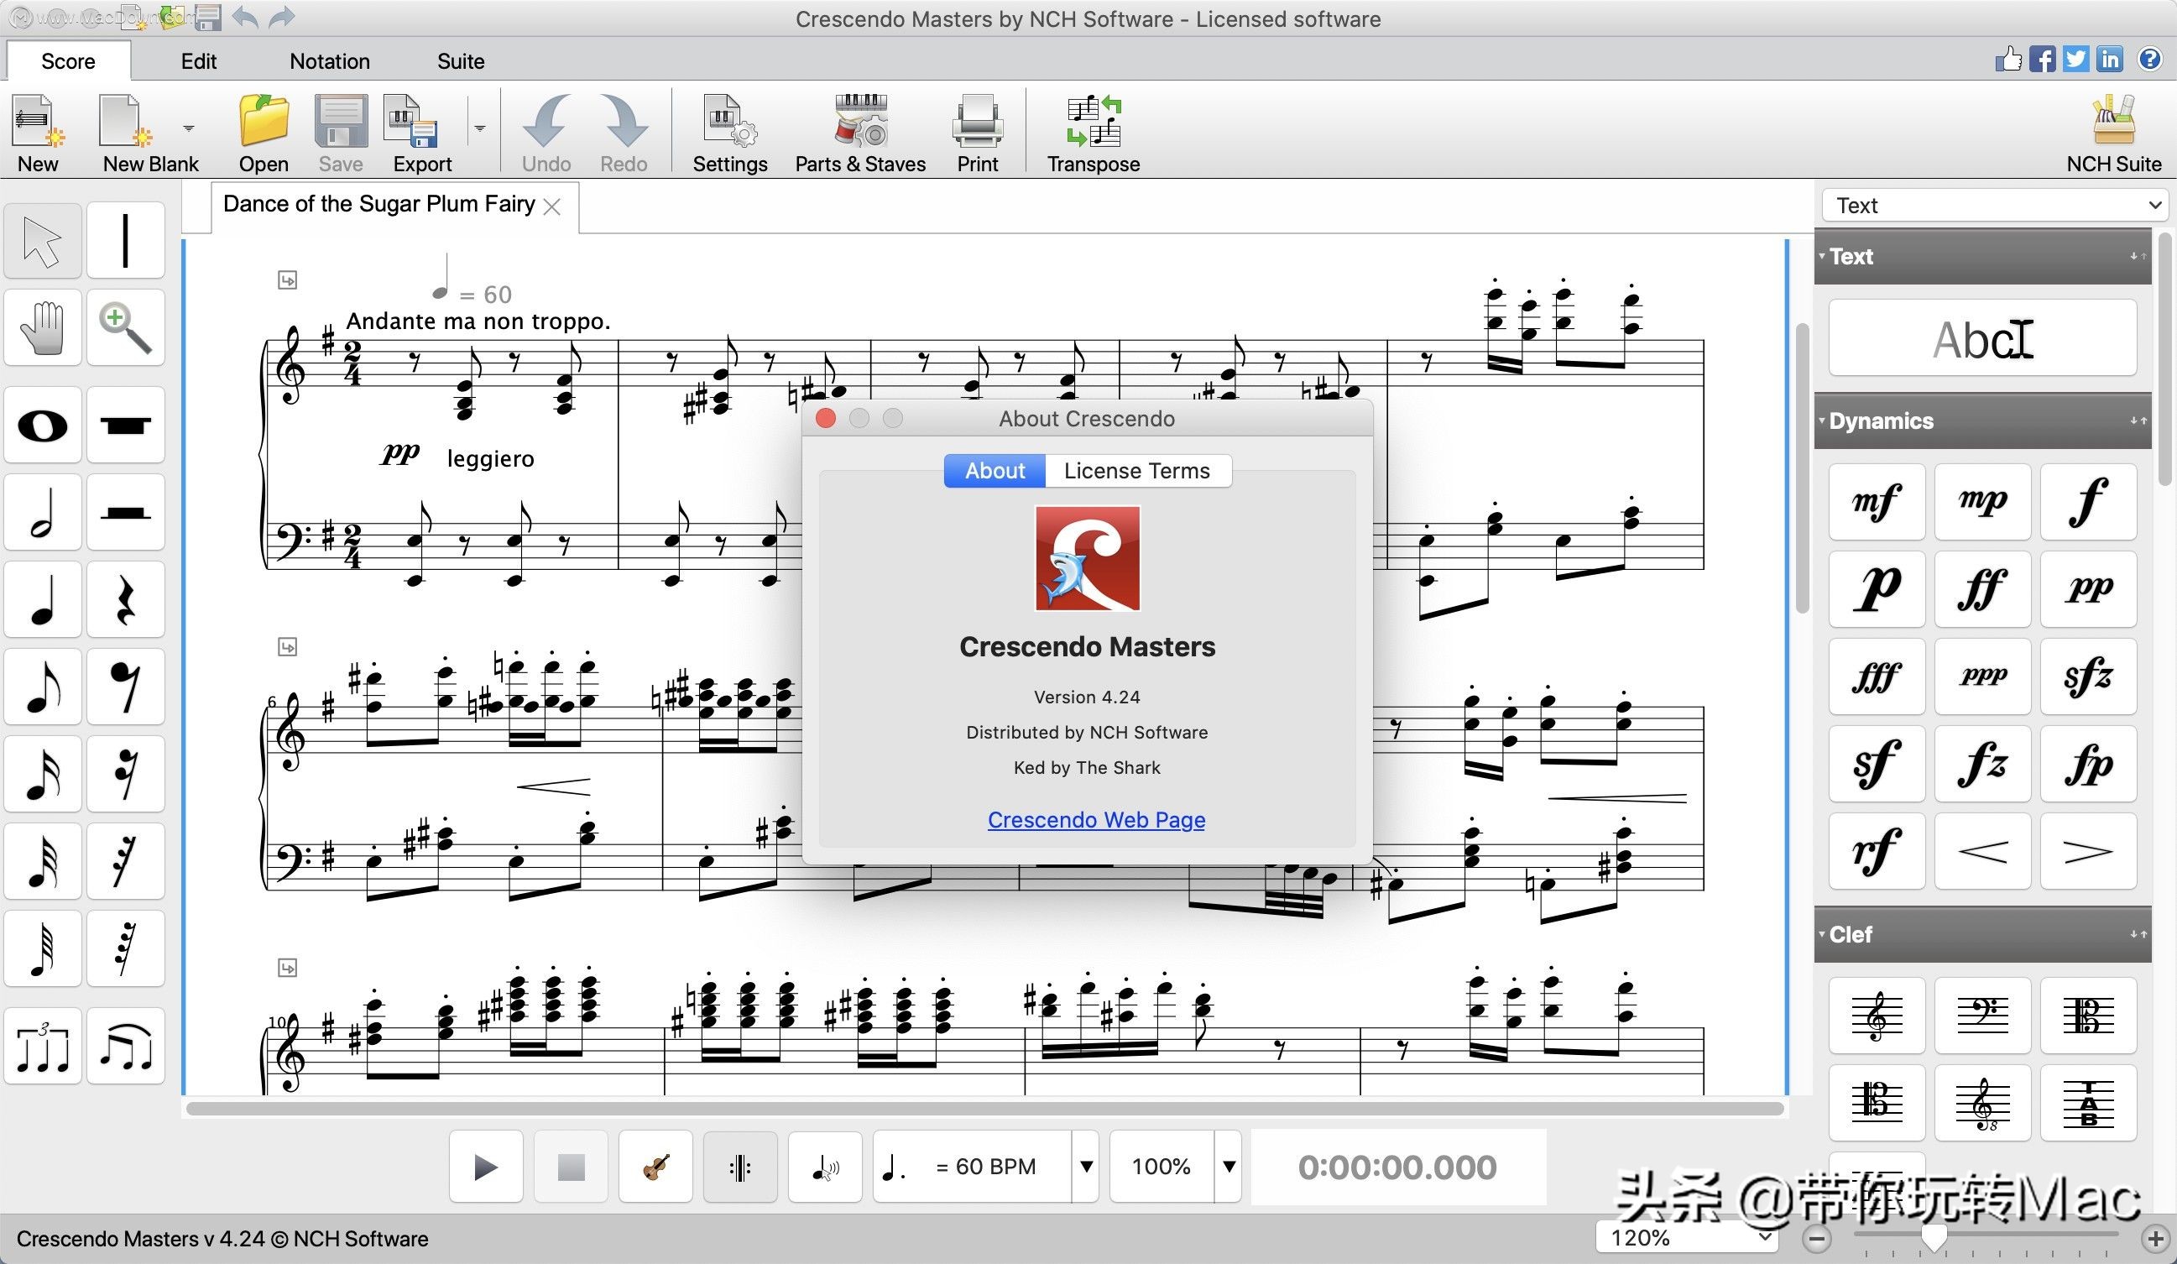Select the half rest tool
The width and height of the screenshot is (2177, 1264).
click(x=125, y=512)
